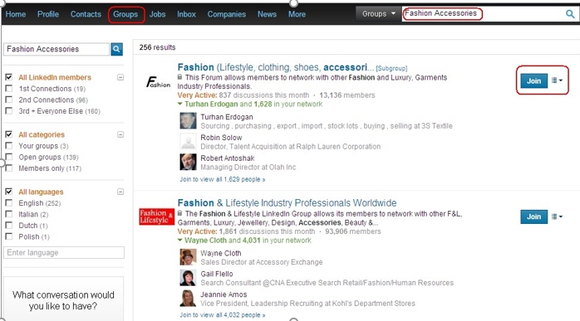
Task: Toggle All LinkedIn members checkbox
Action: (9, 77)
